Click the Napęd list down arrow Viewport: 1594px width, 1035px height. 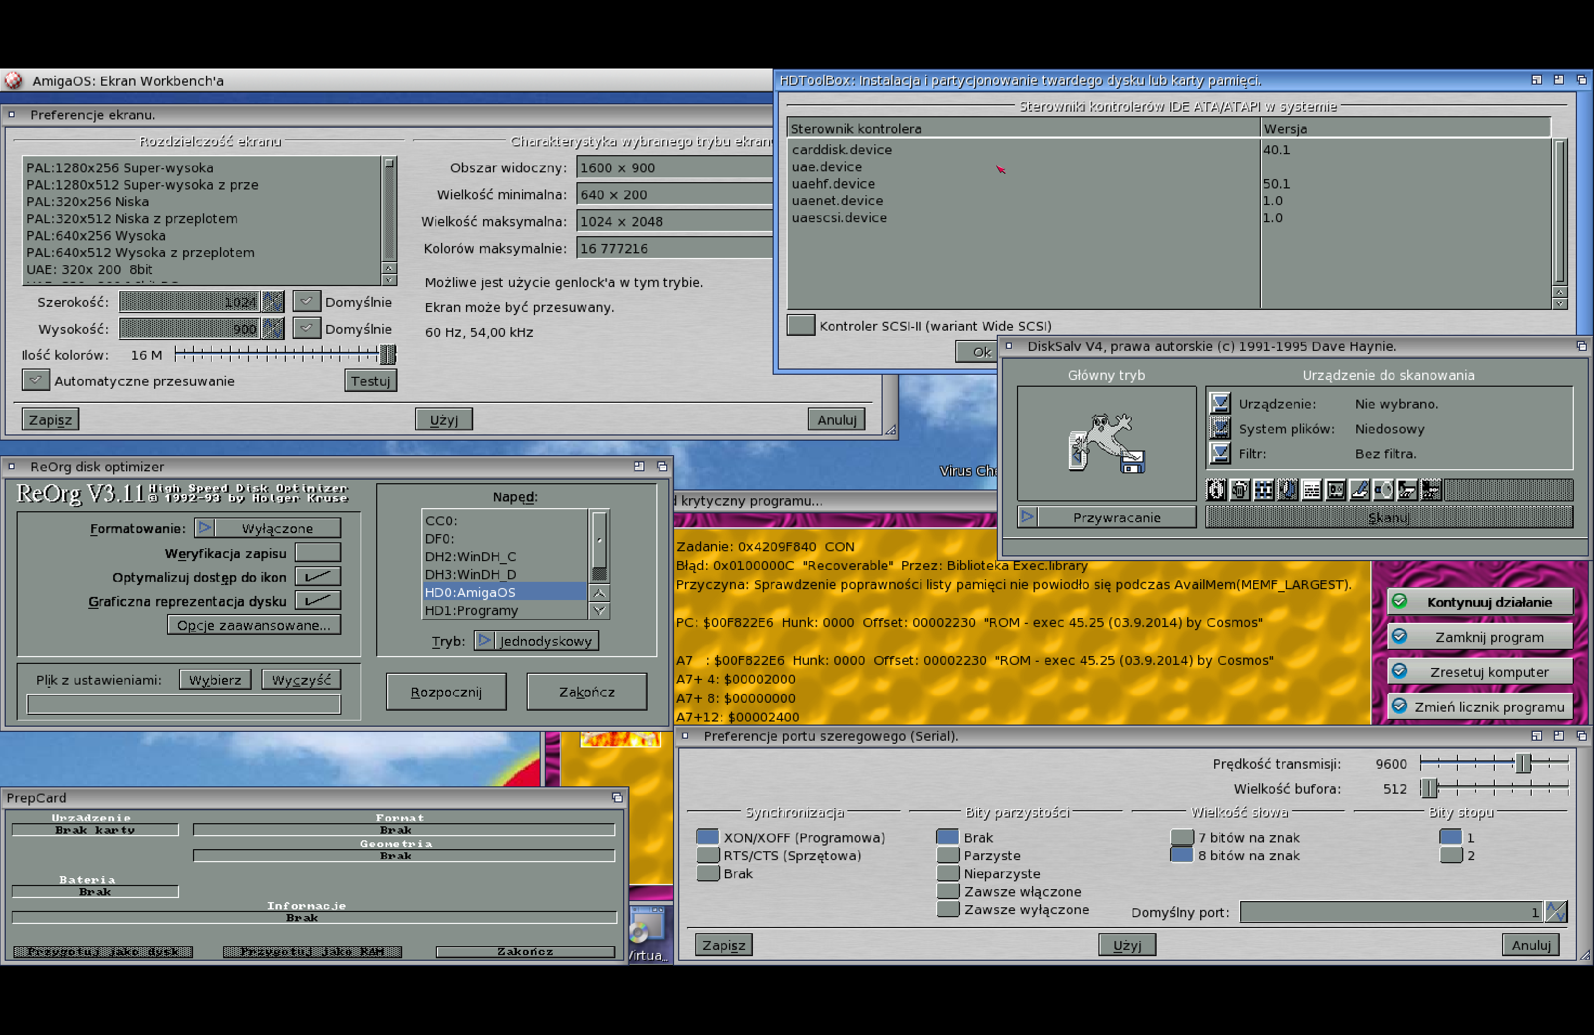coord(599,610)
